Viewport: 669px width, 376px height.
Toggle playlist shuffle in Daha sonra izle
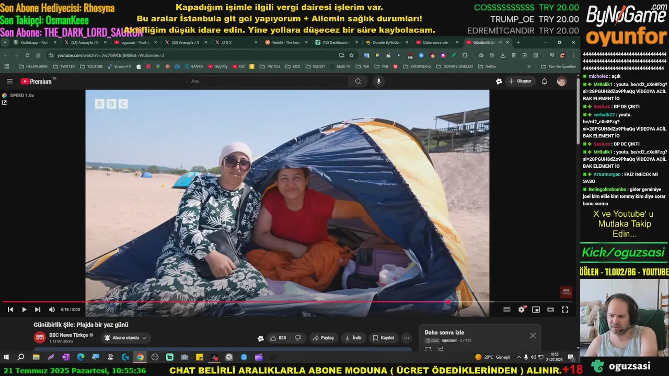(440, 349)
